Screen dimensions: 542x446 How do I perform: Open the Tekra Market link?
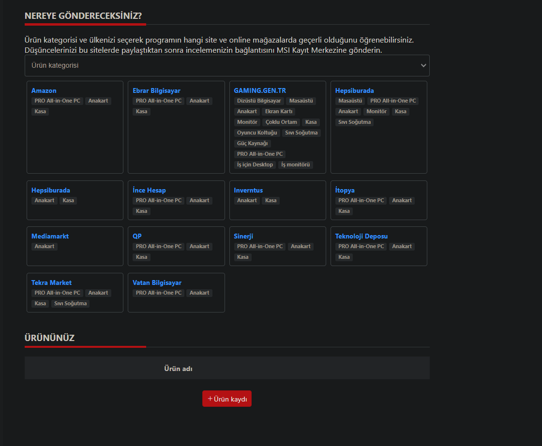click(51, 282)
